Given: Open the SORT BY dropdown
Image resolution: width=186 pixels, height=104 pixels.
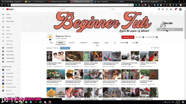Looking at the screenshot, I should 155,48.
